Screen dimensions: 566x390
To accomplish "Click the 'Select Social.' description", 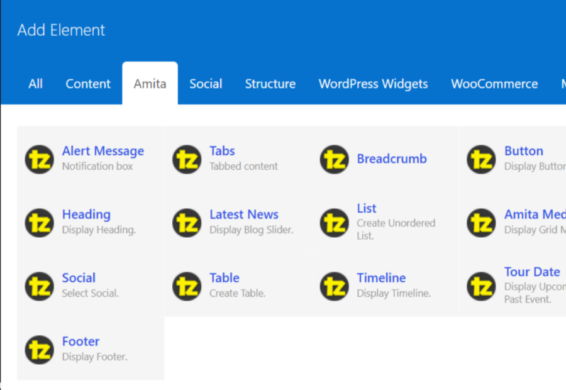I will tap(90, 294).
